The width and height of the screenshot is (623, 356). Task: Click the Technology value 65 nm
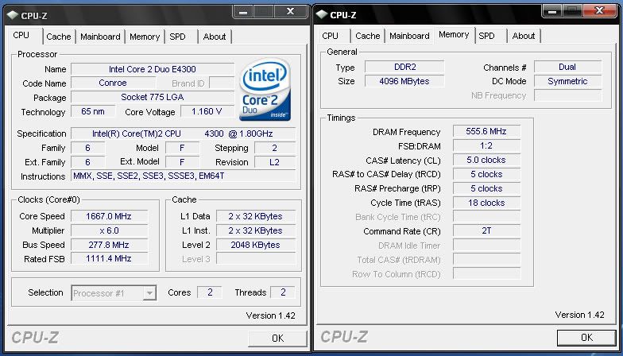pyautogui.click(x=93, y=111)
